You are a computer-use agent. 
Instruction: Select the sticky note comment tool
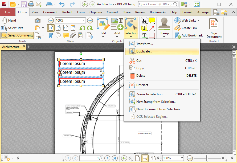pos(152,21)
